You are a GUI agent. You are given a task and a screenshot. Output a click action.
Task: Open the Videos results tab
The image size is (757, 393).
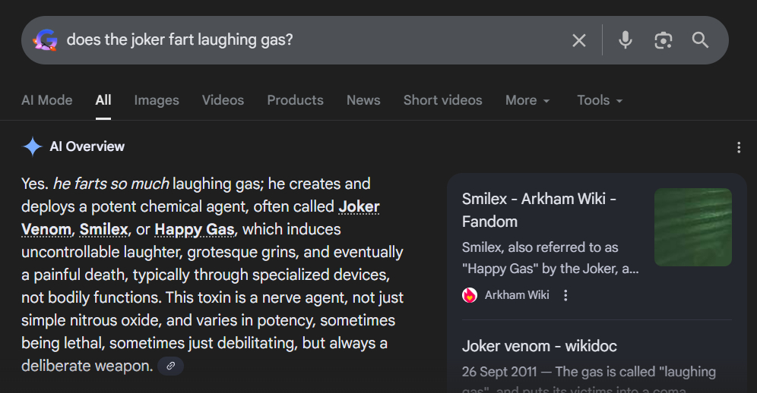(223, 100)
